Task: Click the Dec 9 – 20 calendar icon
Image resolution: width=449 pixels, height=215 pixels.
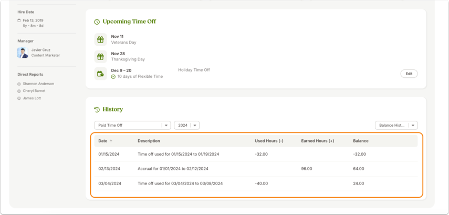Action: (100, 74)
